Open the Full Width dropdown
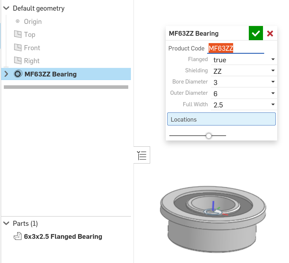This screenshot has width=289, height=263. 244,105
